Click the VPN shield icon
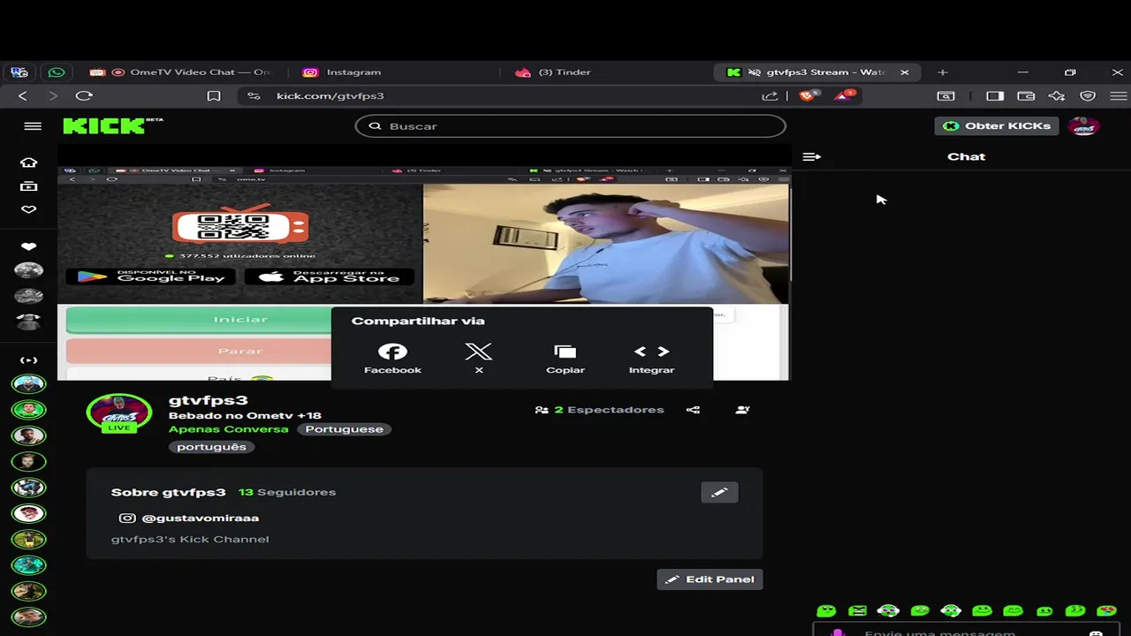1131x636 pixels. point(1088,95)
